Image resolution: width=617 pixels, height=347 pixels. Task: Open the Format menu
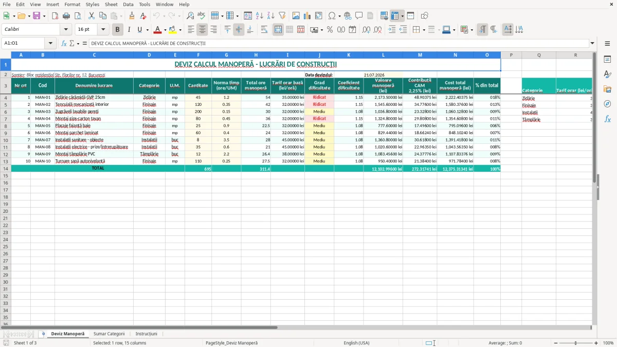[x=72, y=4]
